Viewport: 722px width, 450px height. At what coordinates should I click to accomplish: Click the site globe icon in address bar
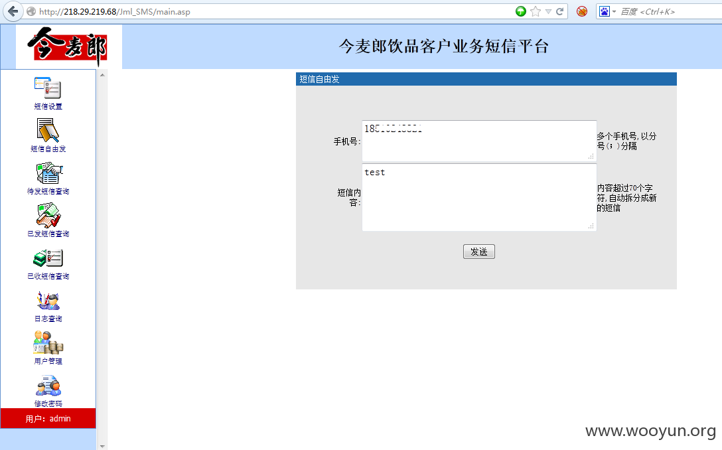(x=31, y=11)
